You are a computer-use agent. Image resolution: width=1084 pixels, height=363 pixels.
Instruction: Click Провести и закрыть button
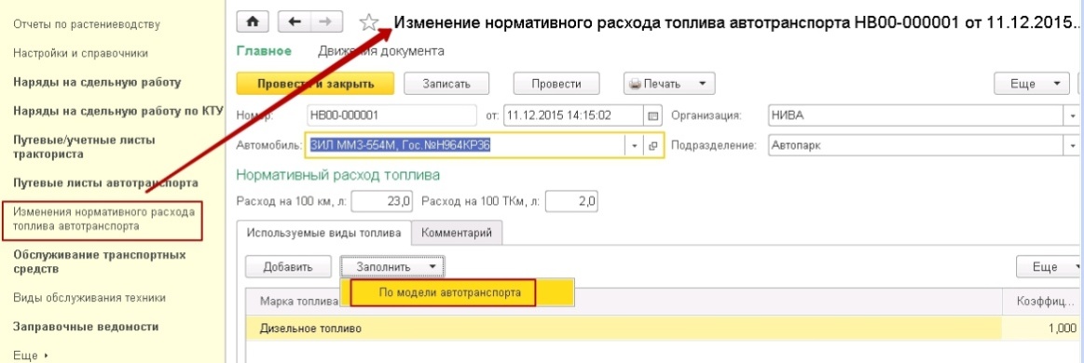click(x=315, y=84)
